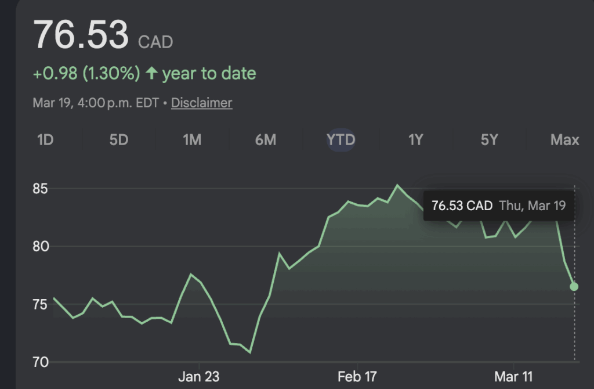
Task: Click the large 76.53 price value
Action: (81, 35)
